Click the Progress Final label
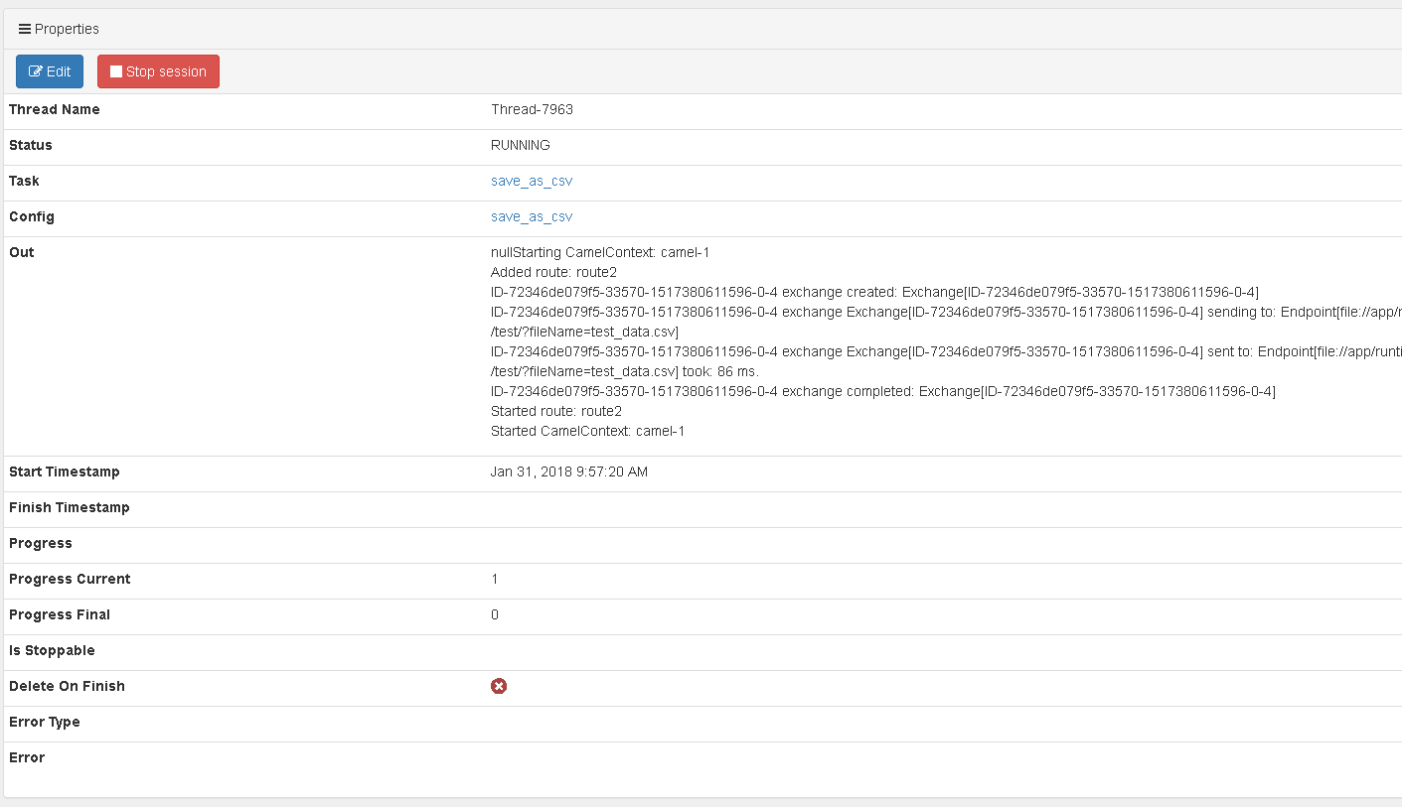 coord(60,614)
